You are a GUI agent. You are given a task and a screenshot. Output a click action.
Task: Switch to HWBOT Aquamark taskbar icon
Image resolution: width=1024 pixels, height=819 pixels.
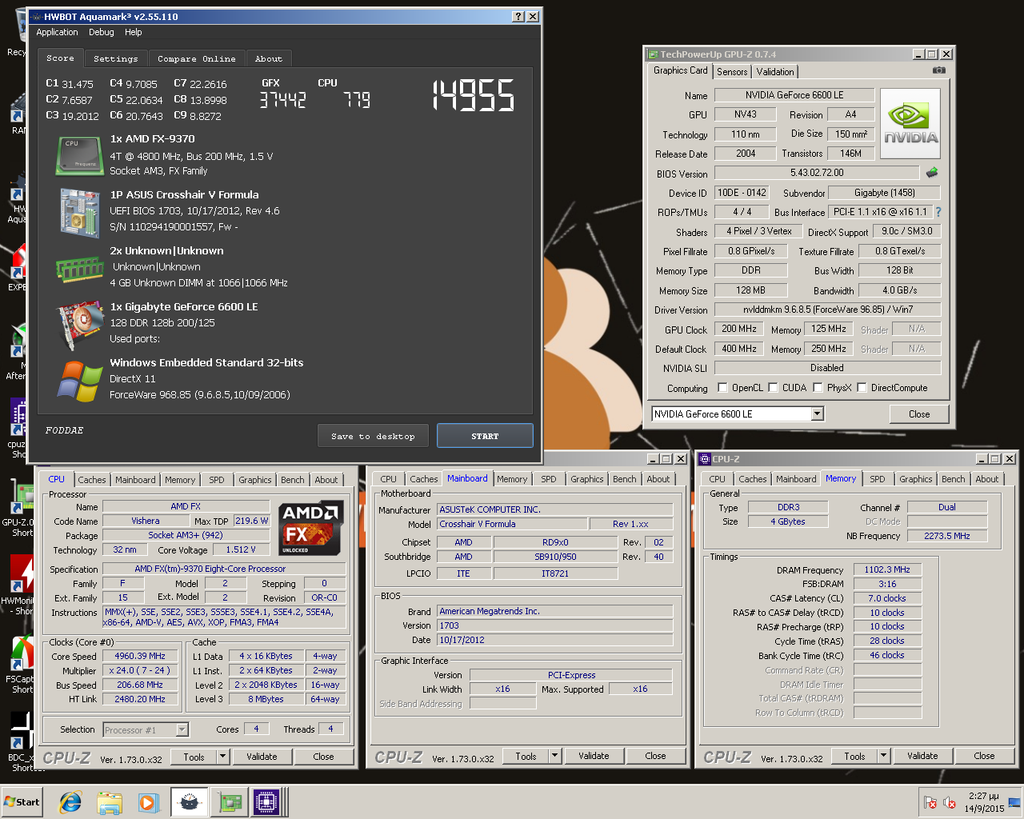tap(189, 802)
